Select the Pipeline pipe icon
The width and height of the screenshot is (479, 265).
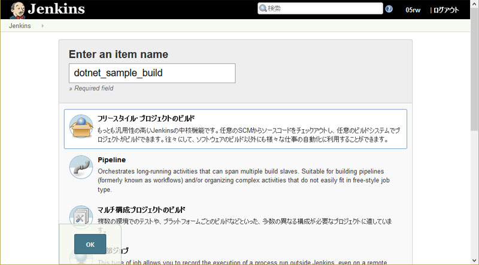click(x=81, y=167)
